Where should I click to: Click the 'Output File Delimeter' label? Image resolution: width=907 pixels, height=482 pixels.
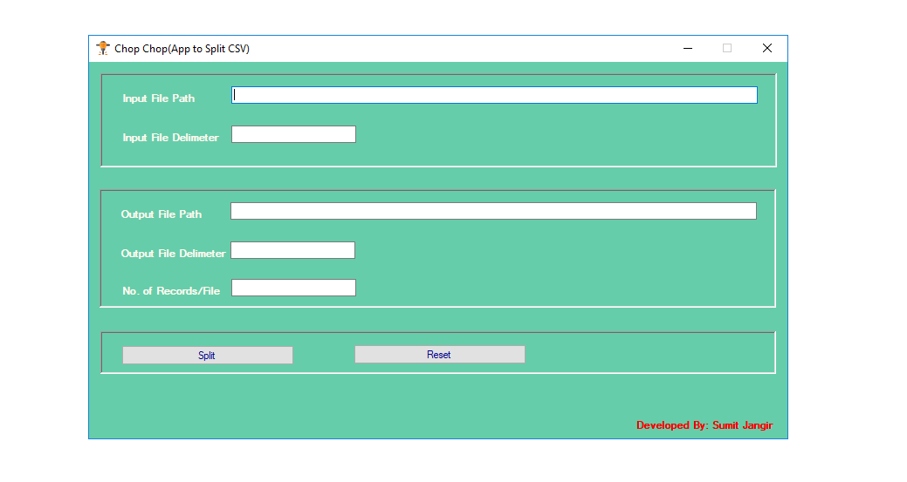(173, 254)
